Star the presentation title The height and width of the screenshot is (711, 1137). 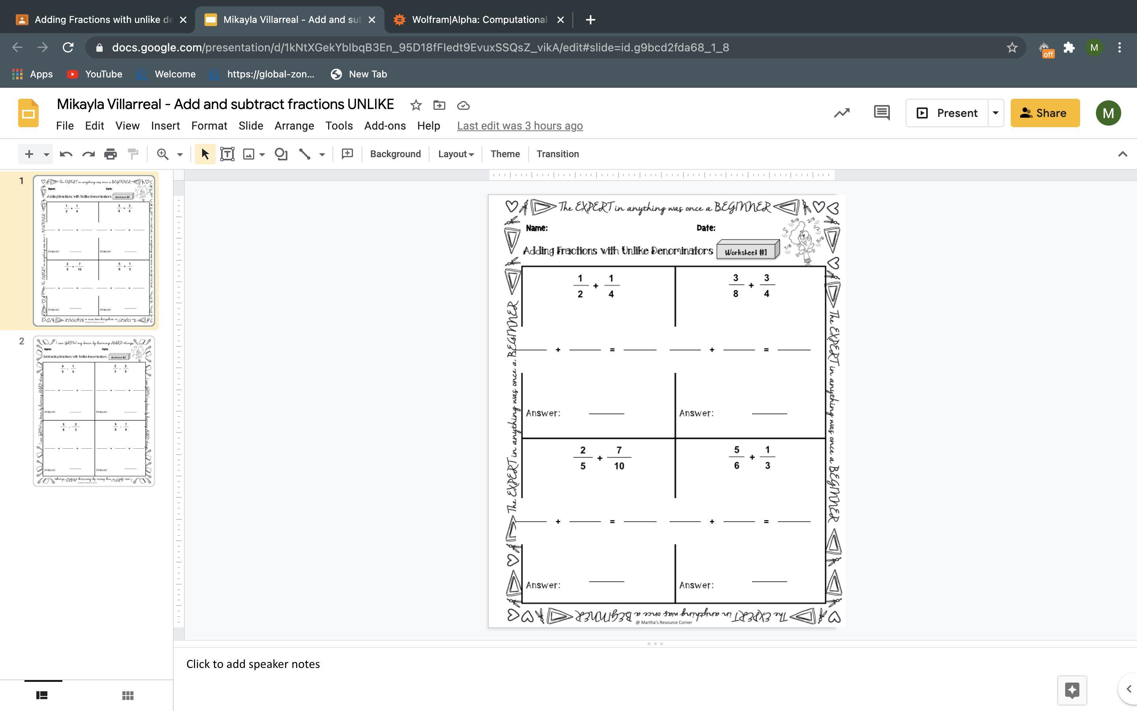(x=416, y=105)
